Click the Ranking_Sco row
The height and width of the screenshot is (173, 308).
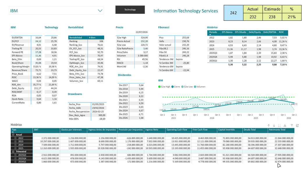pos(86,45)
